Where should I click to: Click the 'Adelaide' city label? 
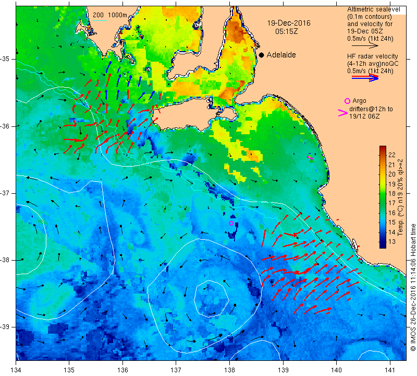[x=281, y=55]
